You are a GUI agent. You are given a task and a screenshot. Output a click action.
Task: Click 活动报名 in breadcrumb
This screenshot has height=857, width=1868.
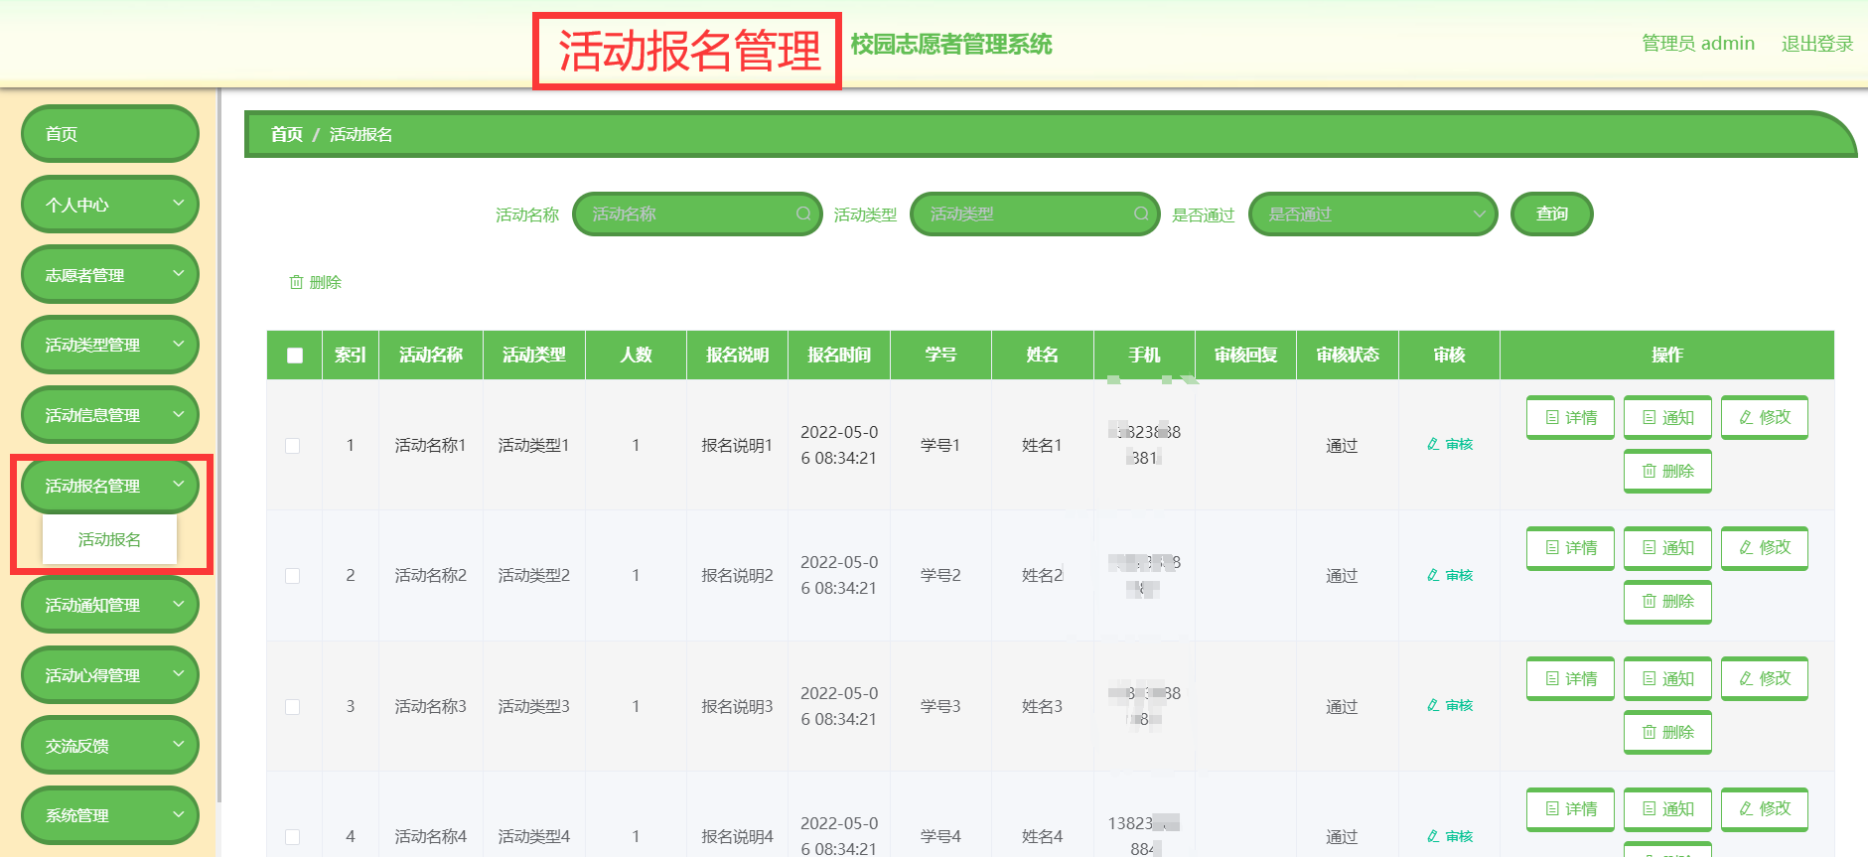click(360, 134)
